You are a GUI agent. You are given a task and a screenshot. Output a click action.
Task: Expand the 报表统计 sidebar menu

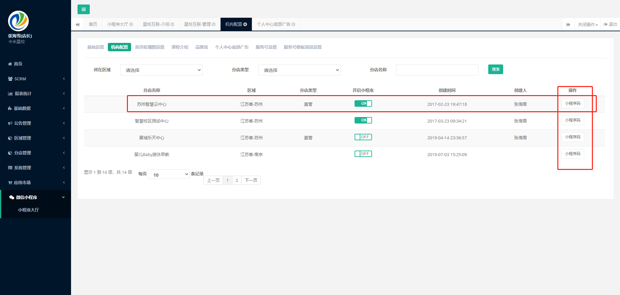[36, 93]
